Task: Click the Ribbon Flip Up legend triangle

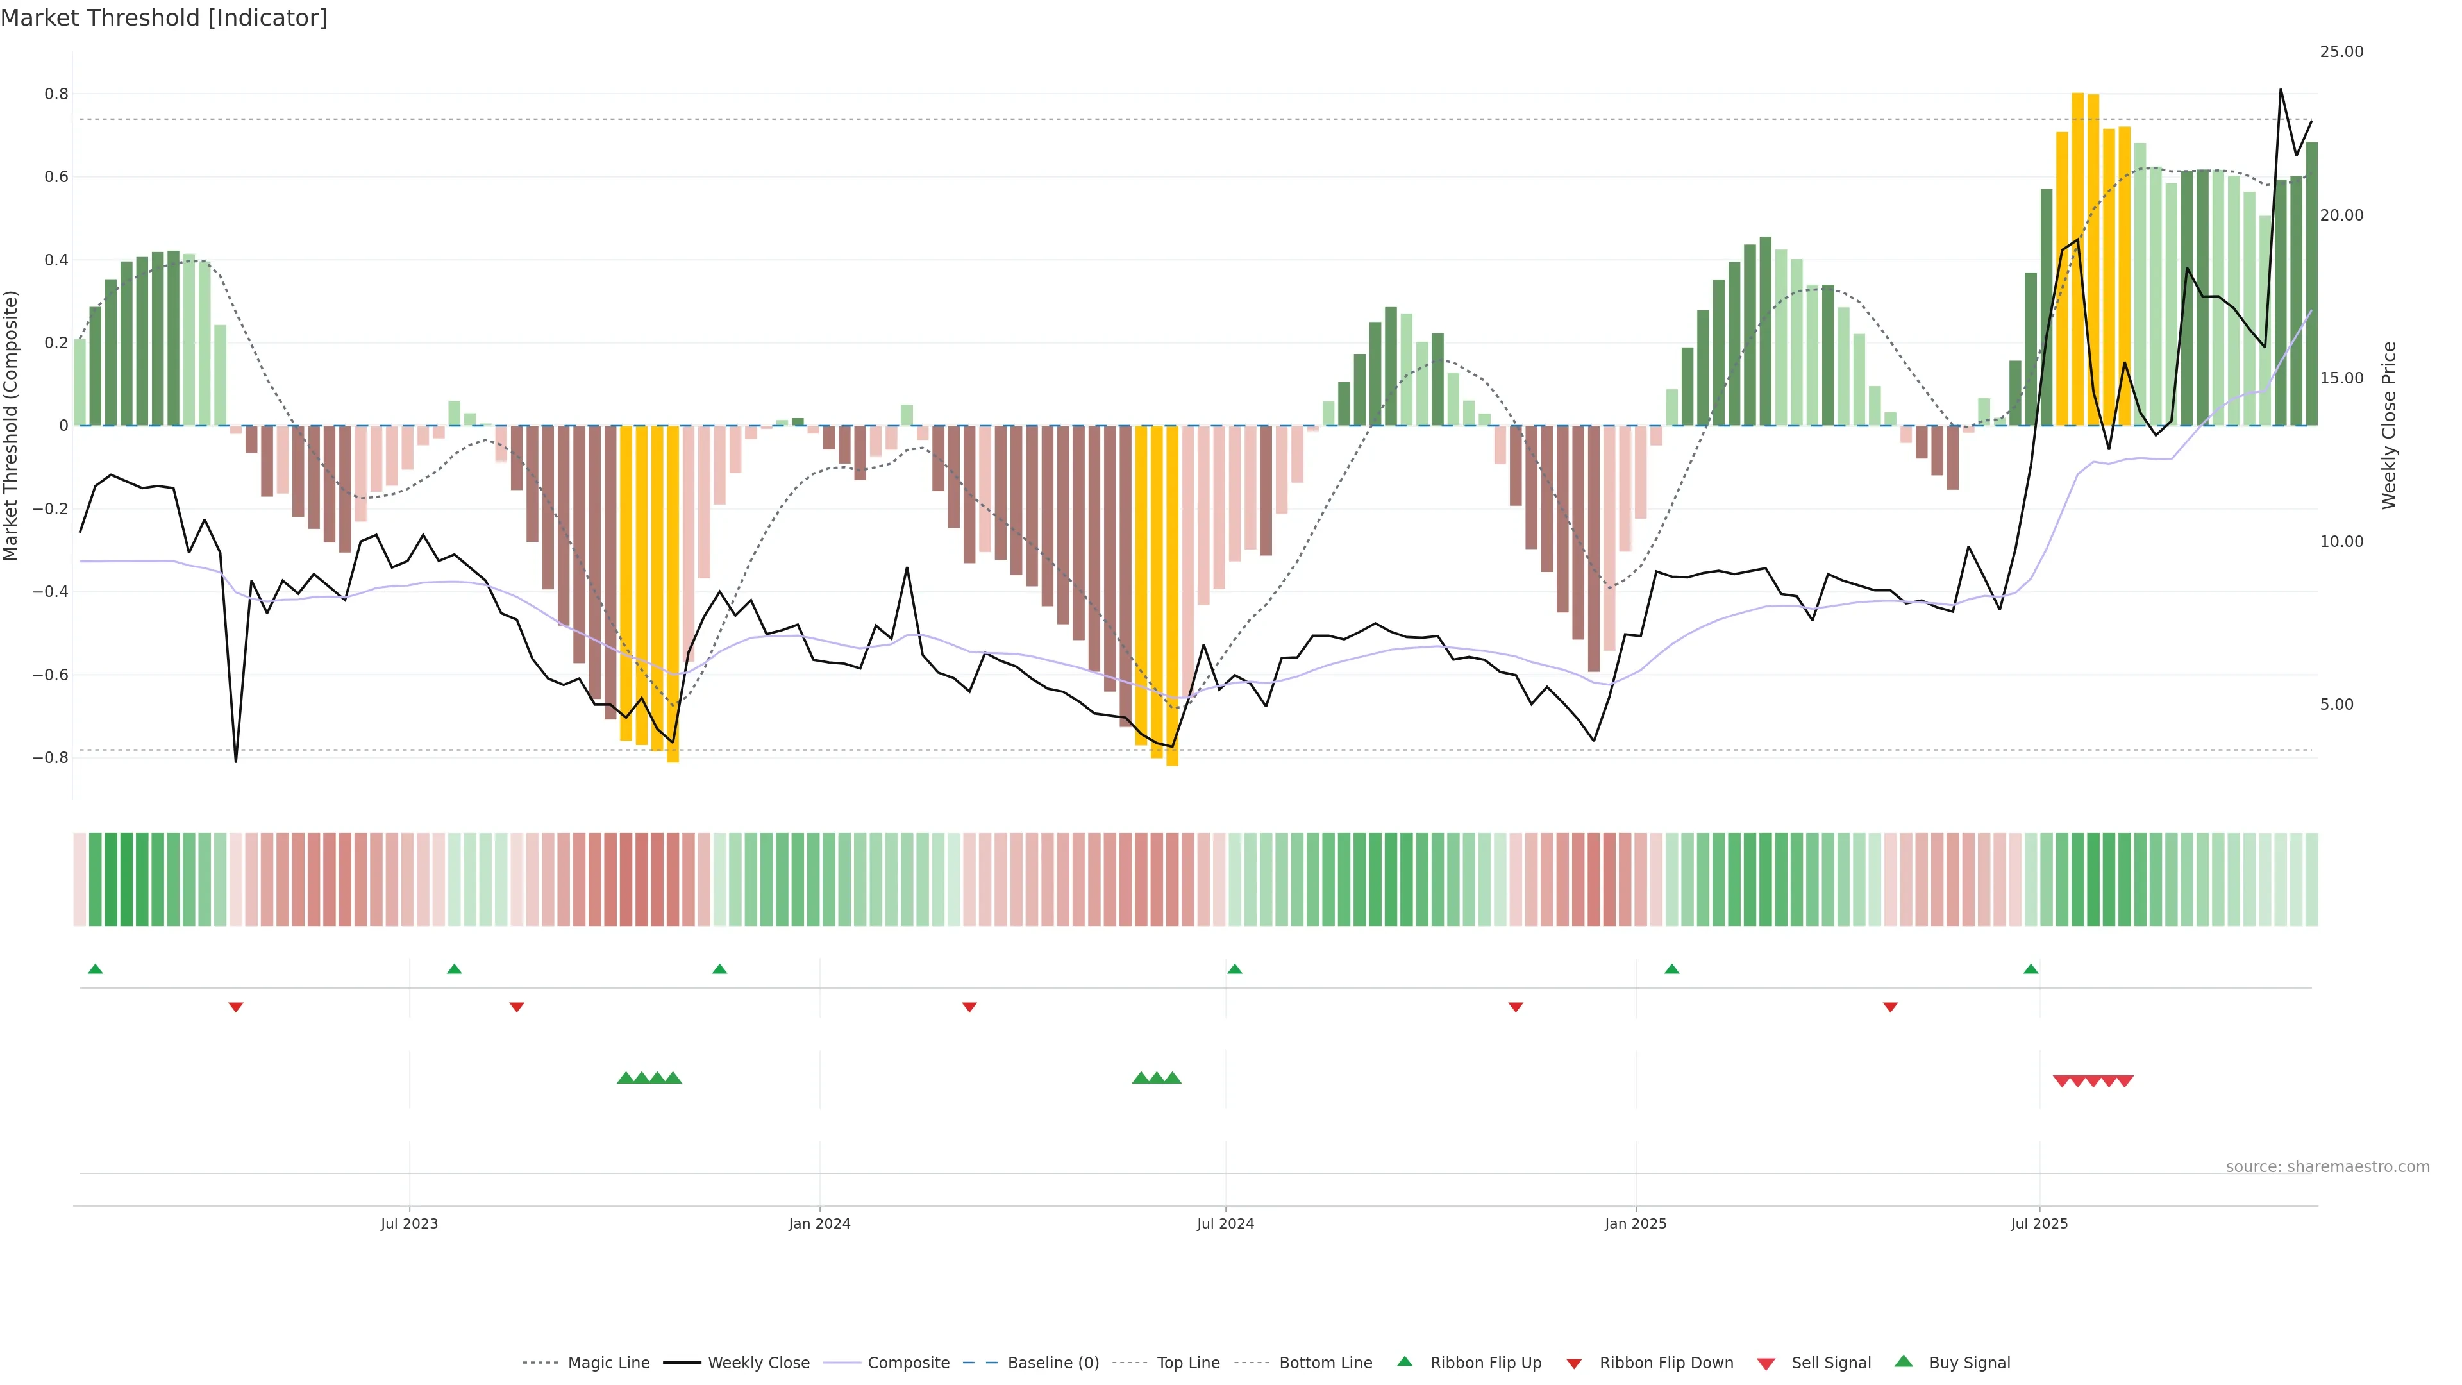Action: click(x=1404, y=1361)
